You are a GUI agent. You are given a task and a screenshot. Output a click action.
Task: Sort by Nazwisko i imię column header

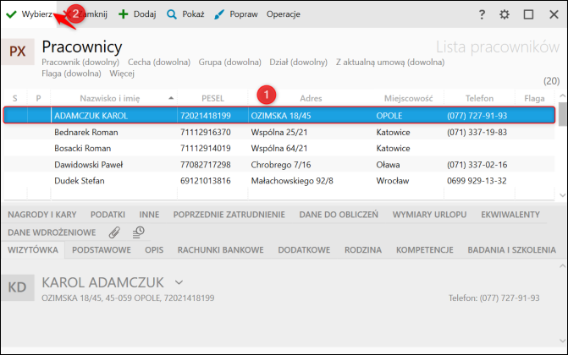[110, 98]
